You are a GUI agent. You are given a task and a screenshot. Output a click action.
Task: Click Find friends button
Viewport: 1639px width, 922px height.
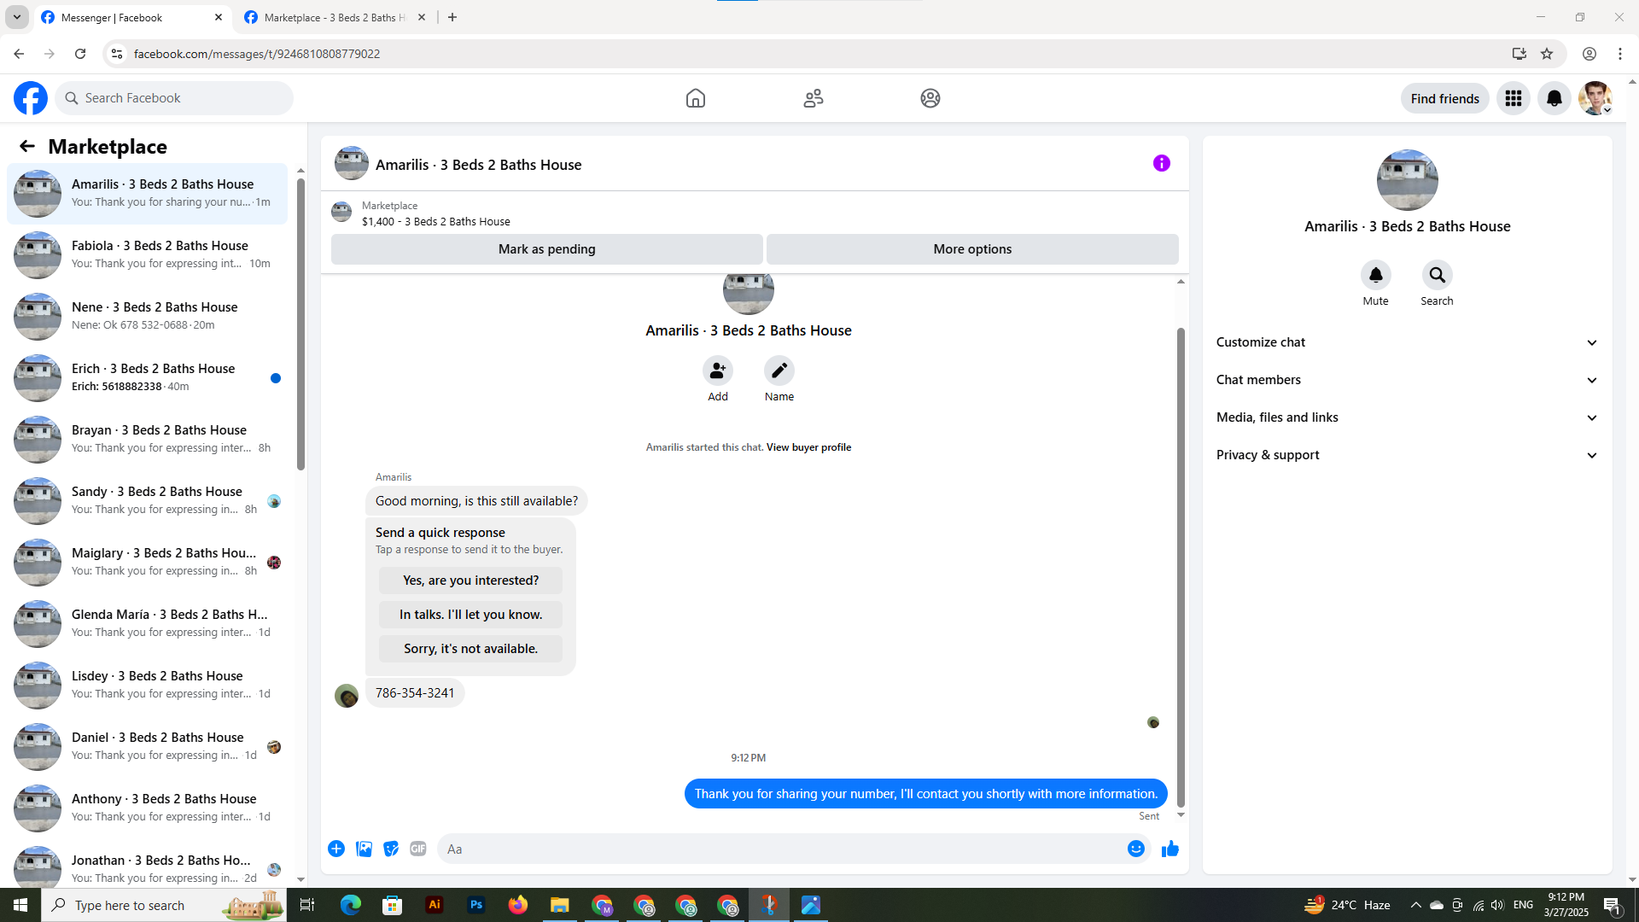coord(1444,98)
